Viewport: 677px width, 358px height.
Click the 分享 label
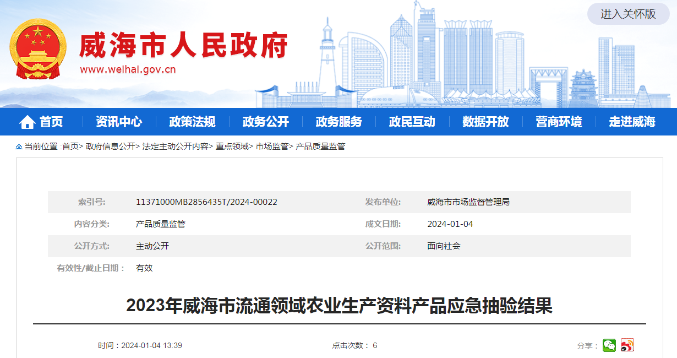pyautogui.click(x=588, y=346)
